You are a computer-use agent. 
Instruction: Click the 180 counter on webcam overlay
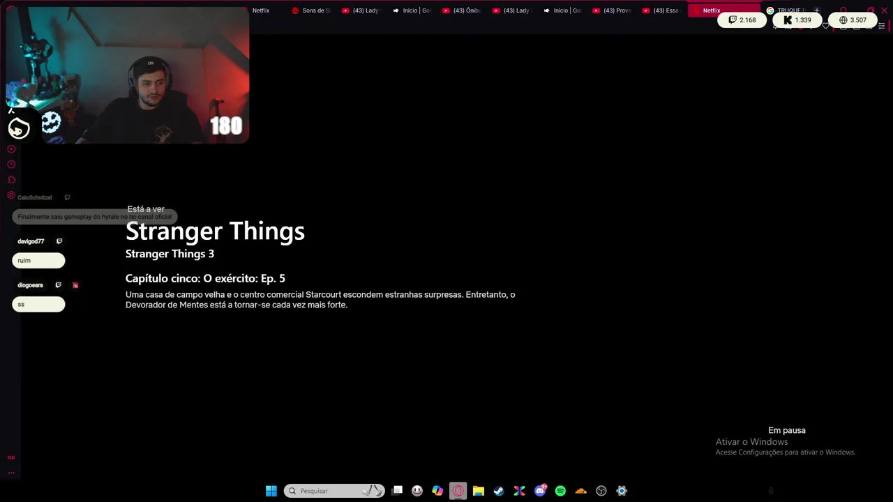[226, 125]
